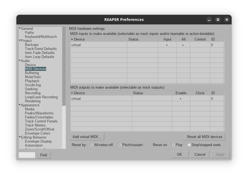Open Envelope Display settings

(38, 141)
